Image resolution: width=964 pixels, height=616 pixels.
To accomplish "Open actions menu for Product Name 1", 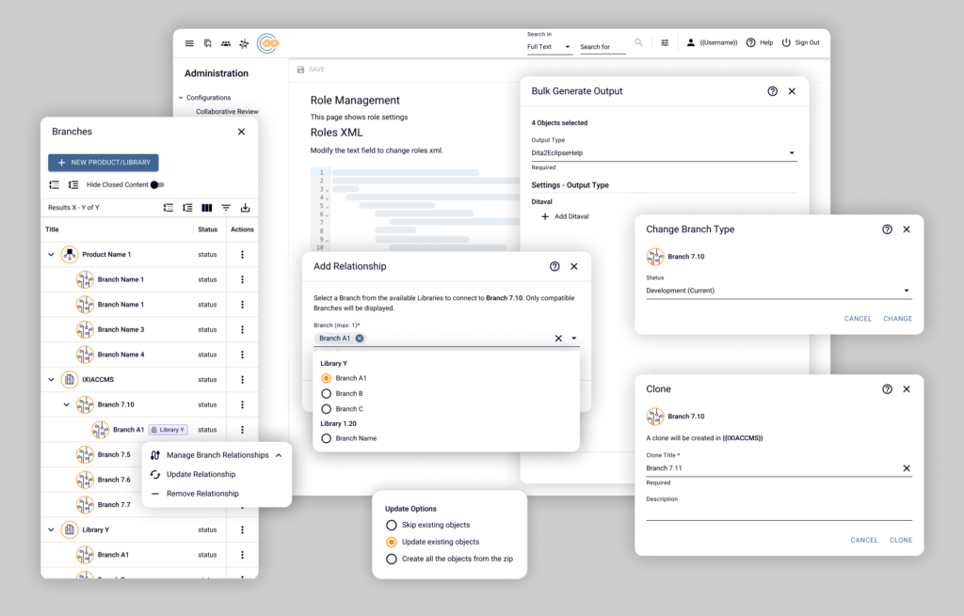I will [242, 254].
